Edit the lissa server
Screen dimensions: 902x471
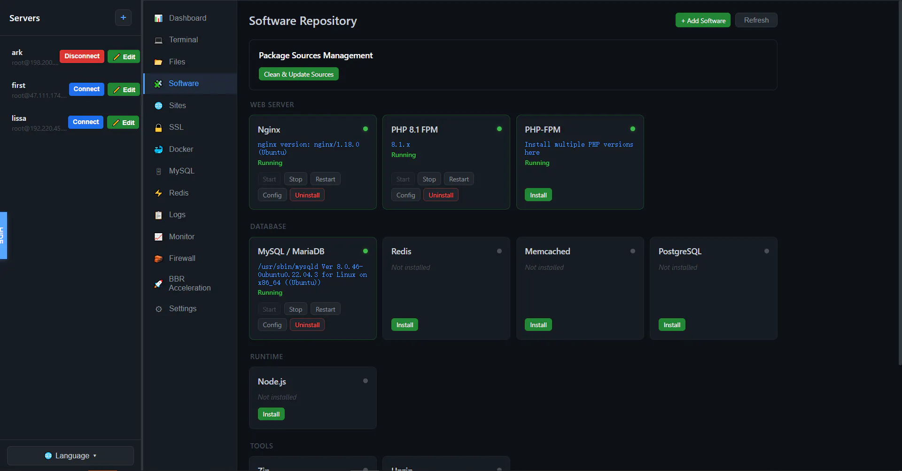[x=123, y=122]
